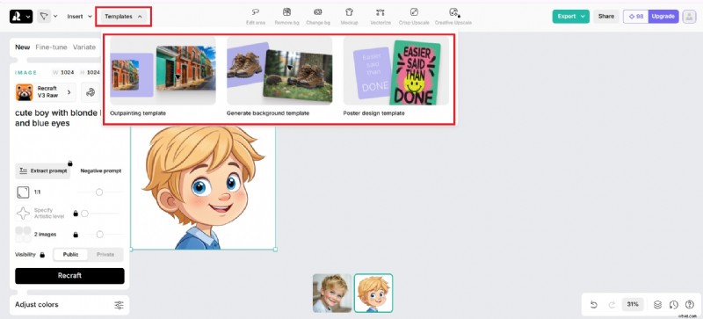Click the 31% zoom level

tap(633, 304)
